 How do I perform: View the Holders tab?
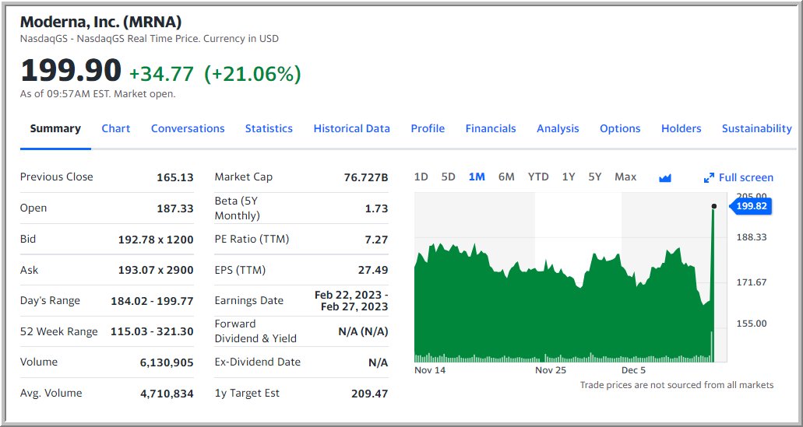tap(681, 129)
